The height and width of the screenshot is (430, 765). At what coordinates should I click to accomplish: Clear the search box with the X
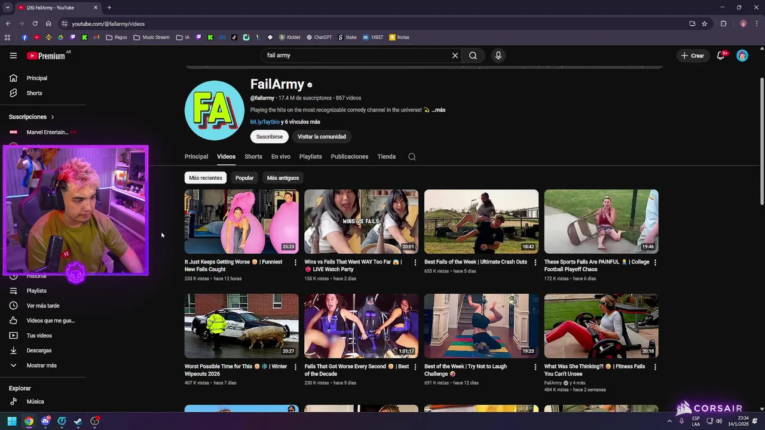(x=455, y=56)
